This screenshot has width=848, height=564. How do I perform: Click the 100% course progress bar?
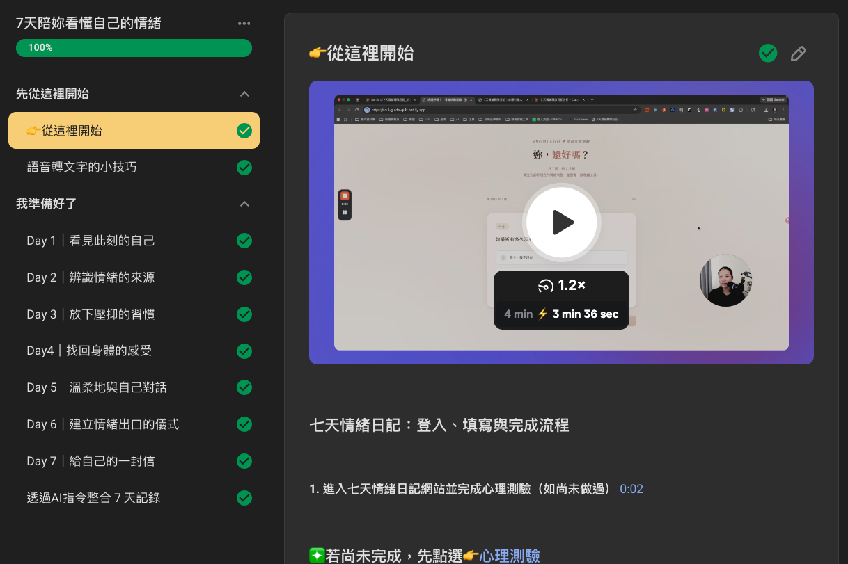pyautogui.click(x=134, y=48)
